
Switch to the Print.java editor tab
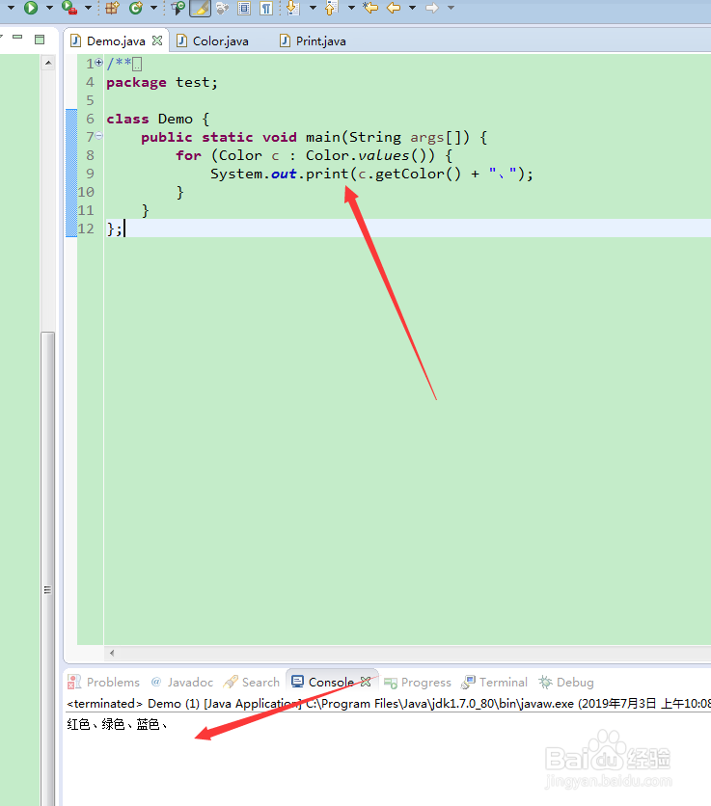click(320, 40)
